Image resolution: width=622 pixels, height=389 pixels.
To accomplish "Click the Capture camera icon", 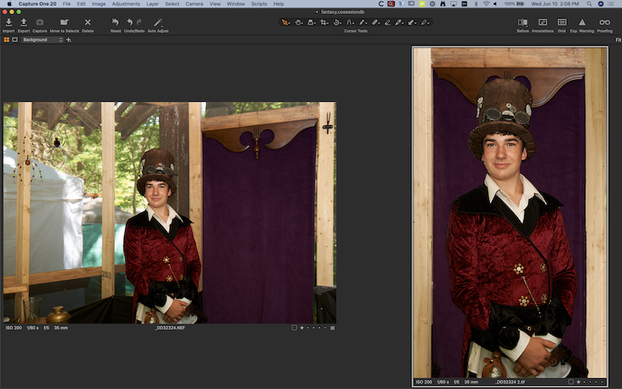I will pos(40,23).
